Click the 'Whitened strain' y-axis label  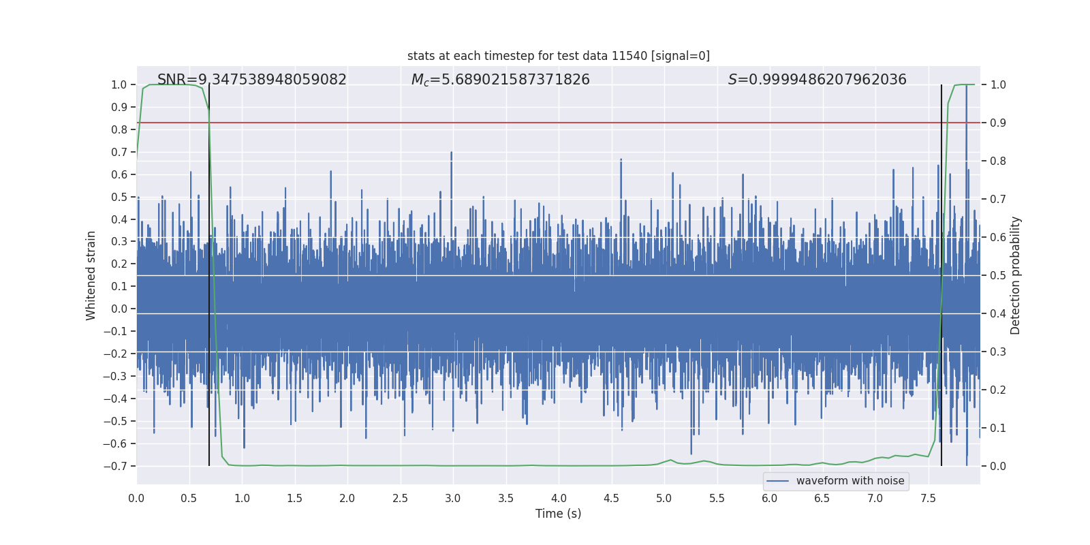click(x=91, y=275)
